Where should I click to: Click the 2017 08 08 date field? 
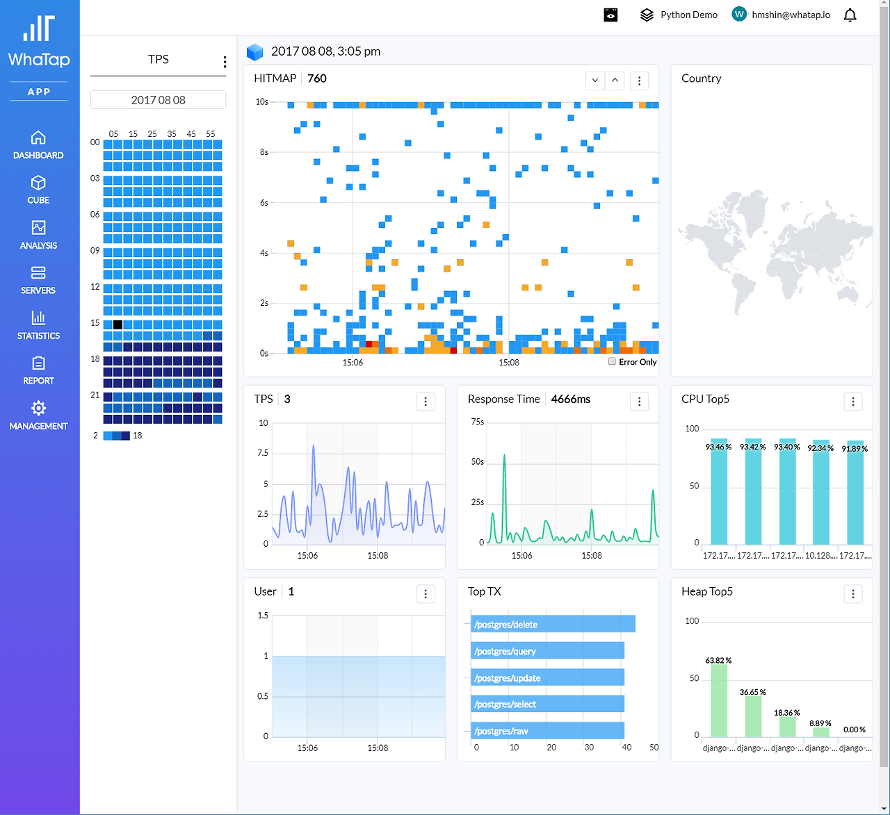(159, 100)
